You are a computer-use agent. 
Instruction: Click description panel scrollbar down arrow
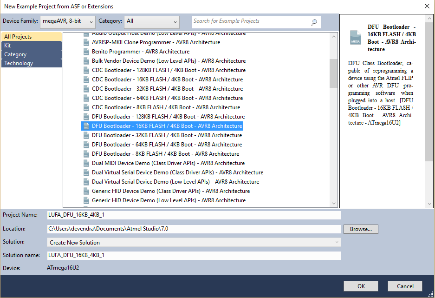tap(429, 204)
